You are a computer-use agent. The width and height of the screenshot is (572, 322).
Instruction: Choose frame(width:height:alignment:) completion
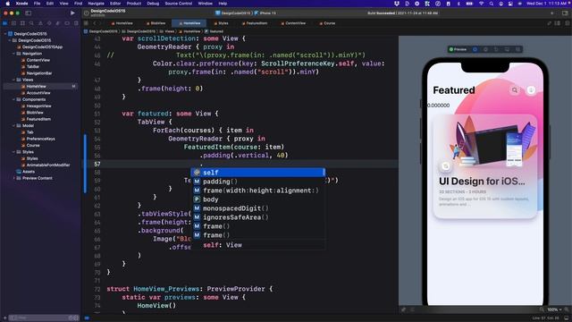(x=258, y=191)
